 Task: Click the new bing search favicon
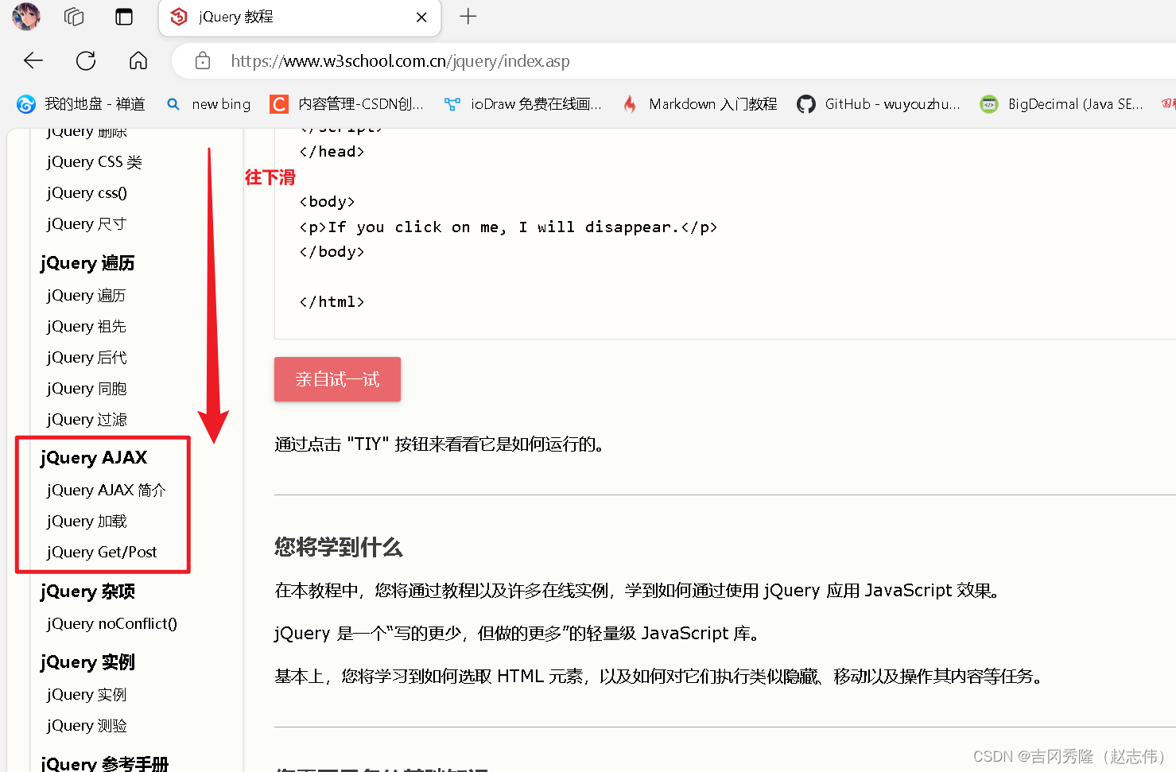click(x=173, y=104)
